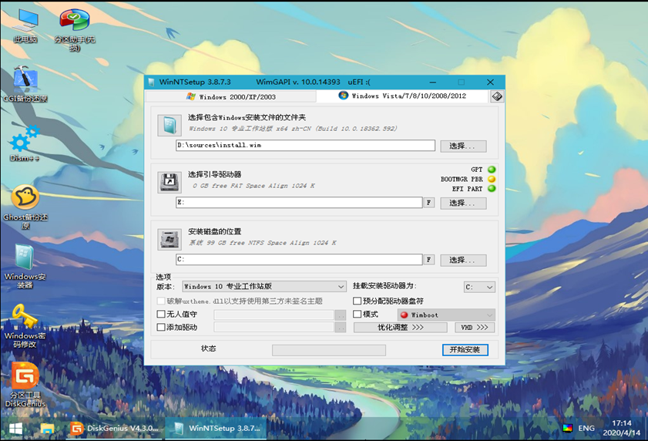Launch the CGI备份还原 desktop shortcut
The width and height of the screenshot is (648, 441).
tap(25, 84)
